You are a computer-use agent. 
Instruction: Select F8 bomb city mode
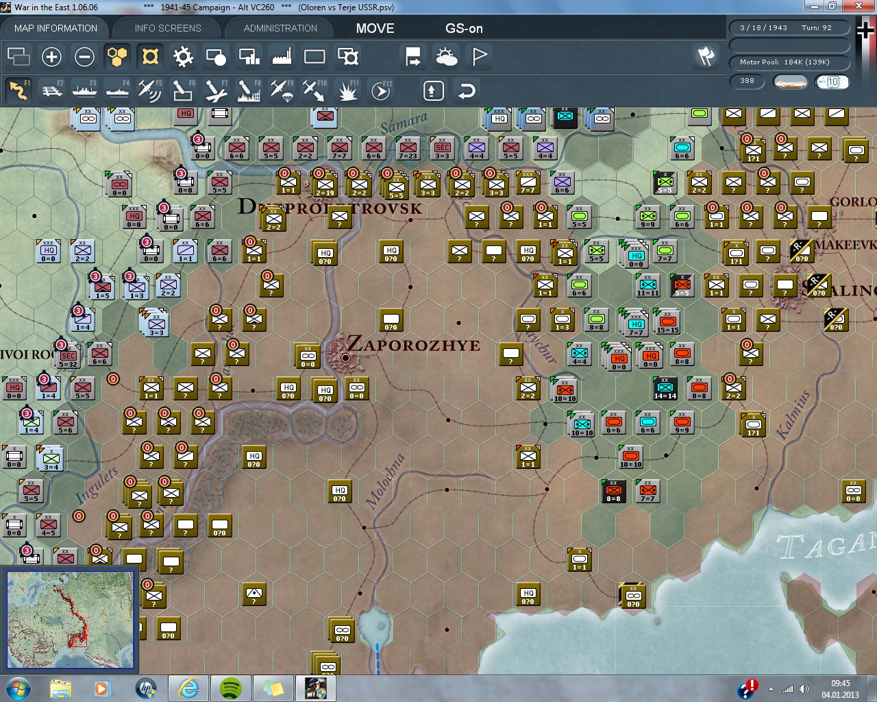(x=249, y=90)
